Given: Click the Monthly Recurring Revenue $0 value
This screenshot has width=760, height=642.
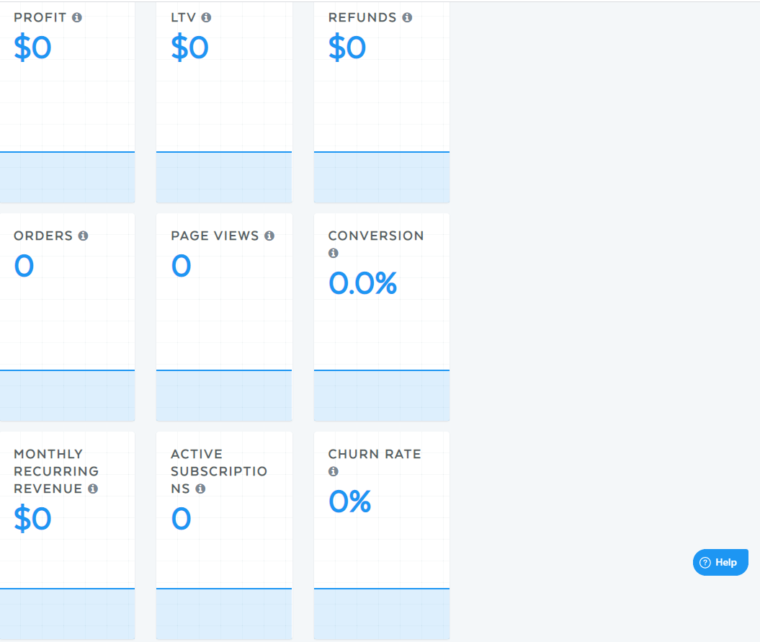Looking at the screenshot, I should coord(32,519).
